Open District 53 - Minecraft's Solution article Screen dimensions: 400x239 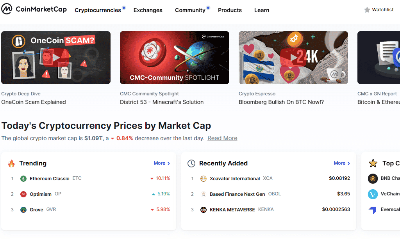[x=162, y=102]
